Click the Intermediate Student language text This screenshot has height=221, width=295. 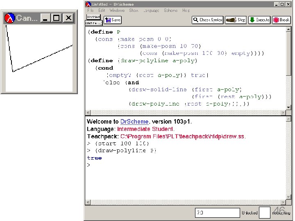(x=145, y=129)
